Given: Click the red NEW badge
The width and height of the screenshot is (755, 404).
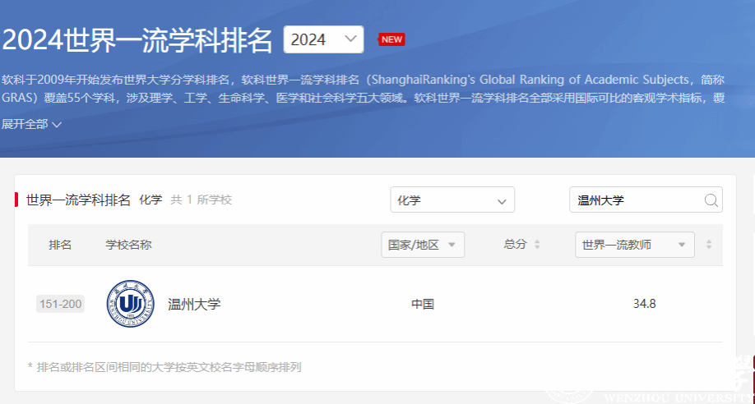Looking at the screenshot, I should (x=391, y=39).
